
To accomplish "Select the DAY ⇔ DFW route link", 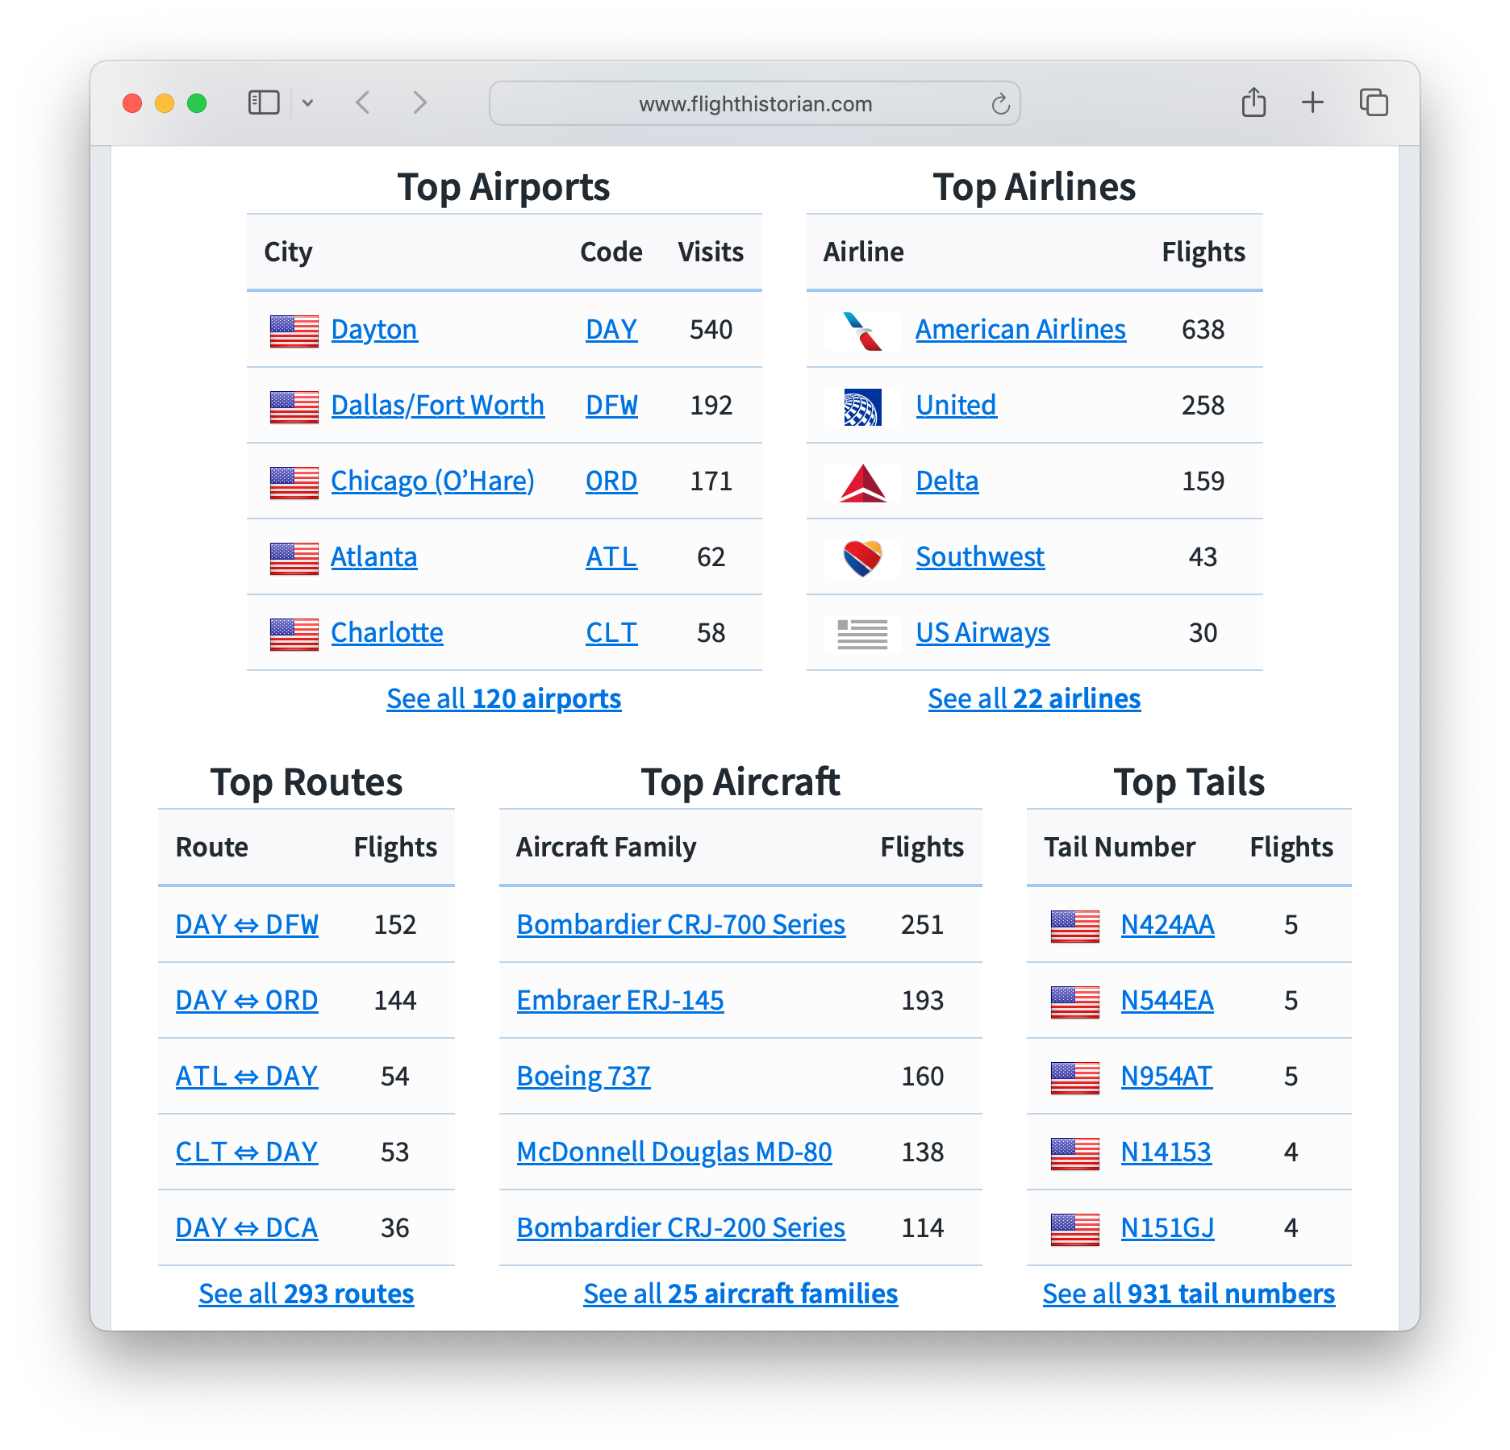I will point(247,924).
